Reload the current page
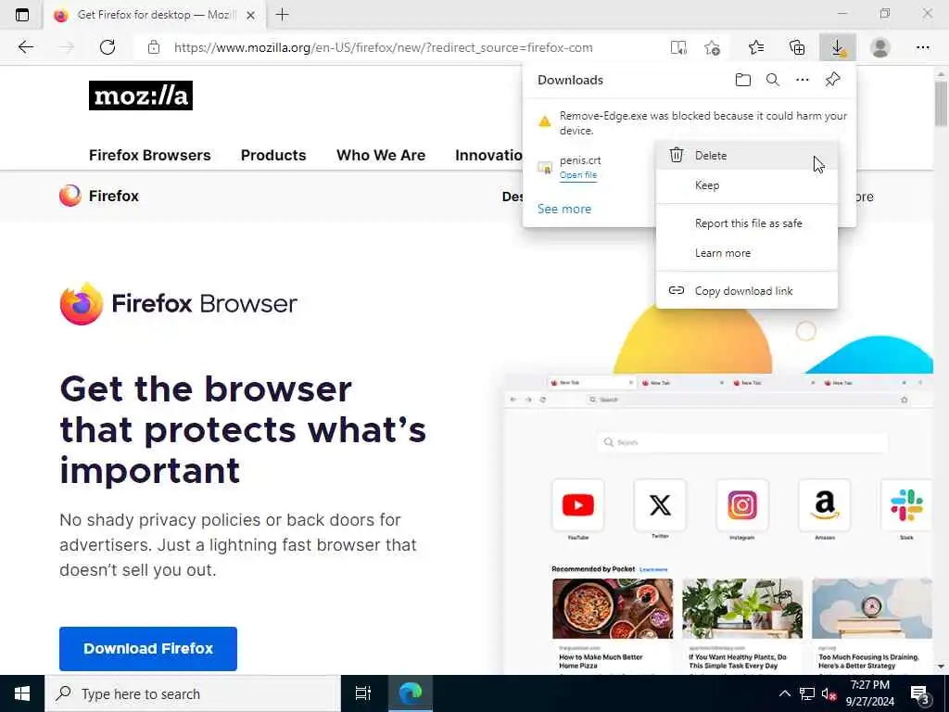This screenshot has height=712, width=949. pyautogui.click(x=108, y=47)
